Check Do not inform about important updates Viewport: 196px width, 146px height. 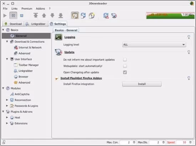point(125,60)
